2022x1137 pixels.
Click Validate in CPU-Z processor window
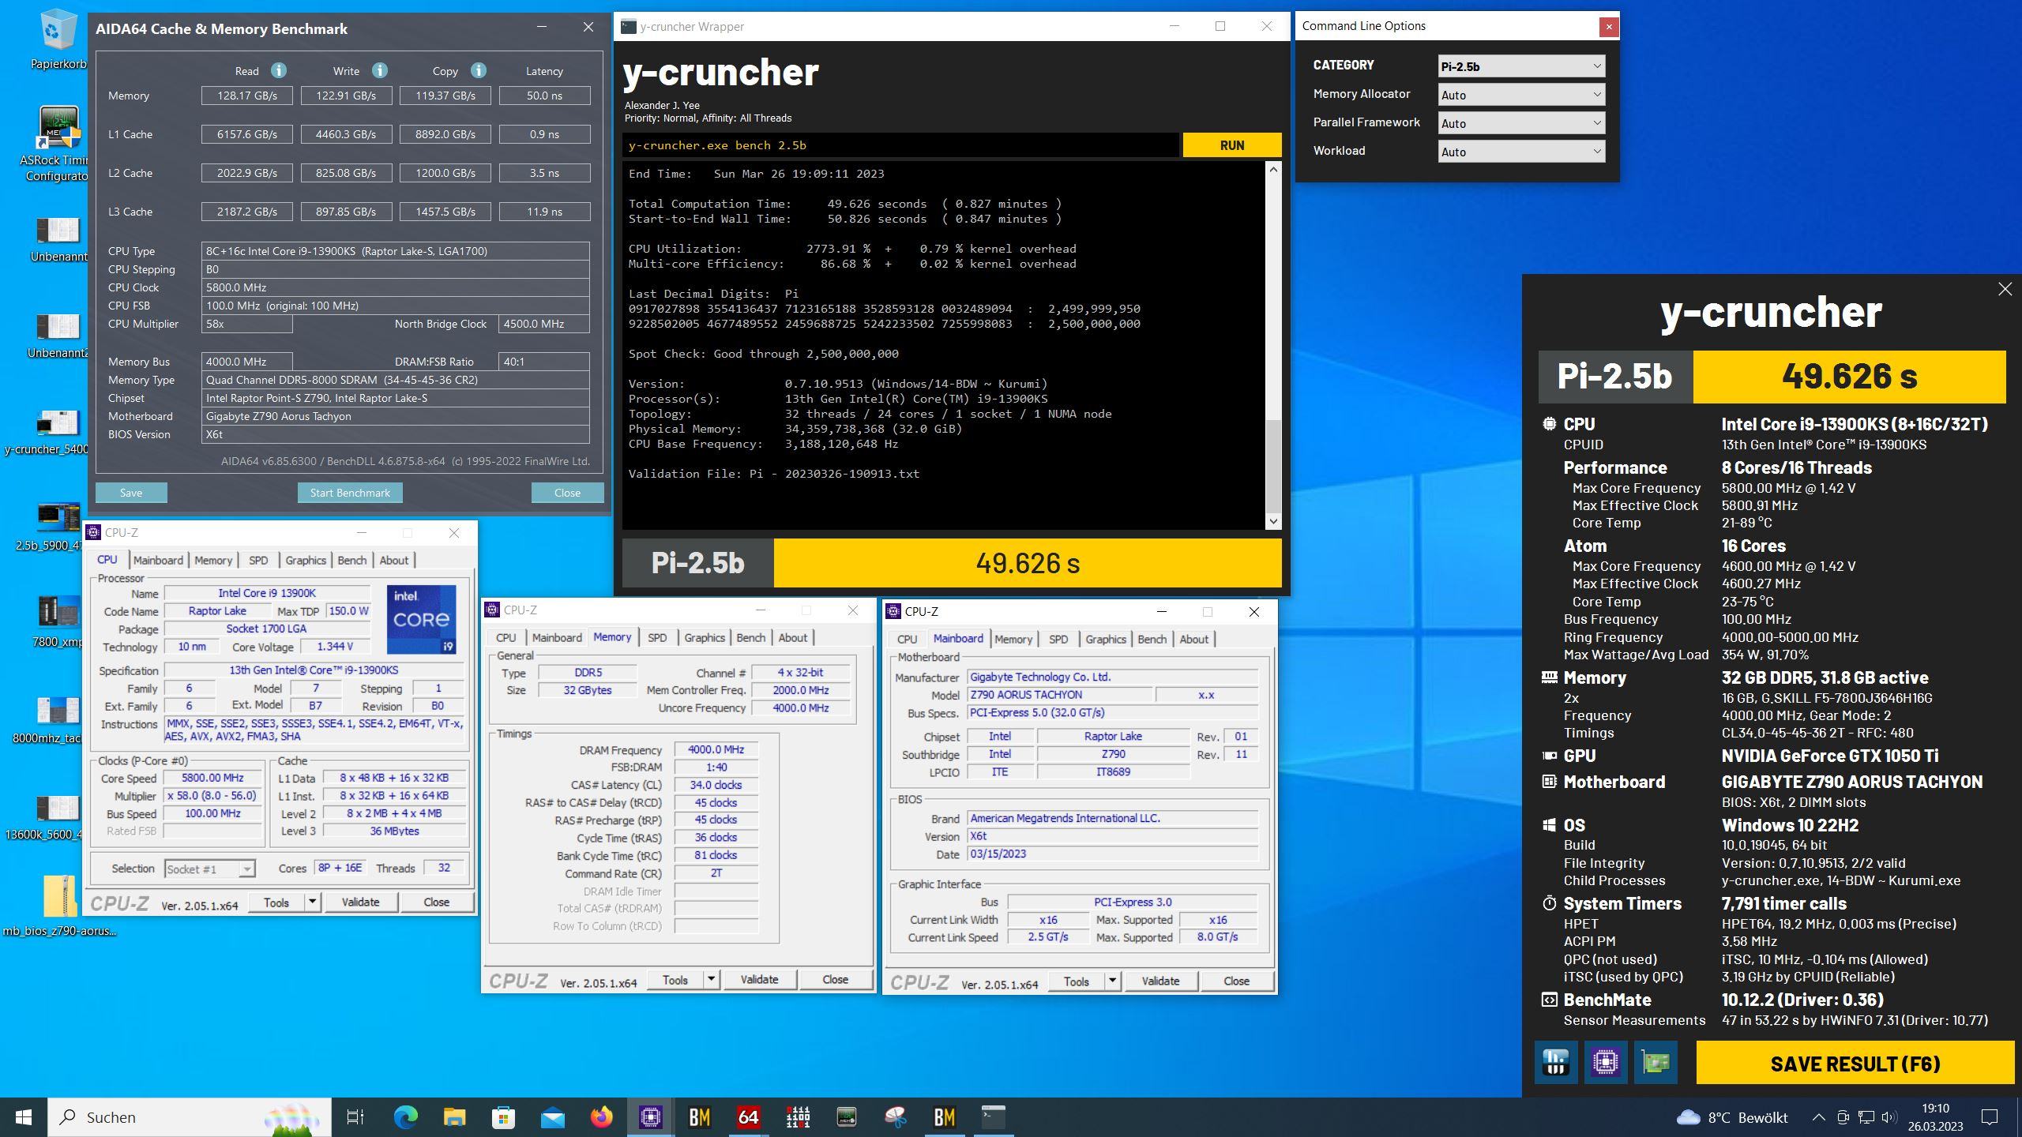(x=360, y=902)
